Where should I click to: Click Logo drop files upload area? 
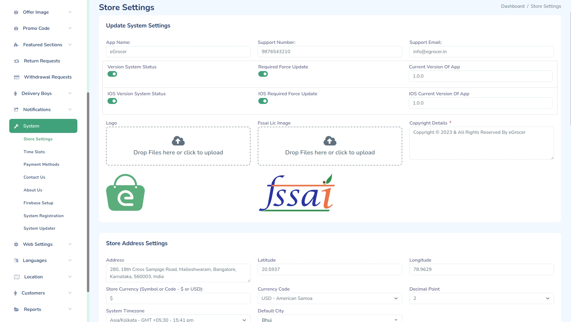[x=178, y=146]
